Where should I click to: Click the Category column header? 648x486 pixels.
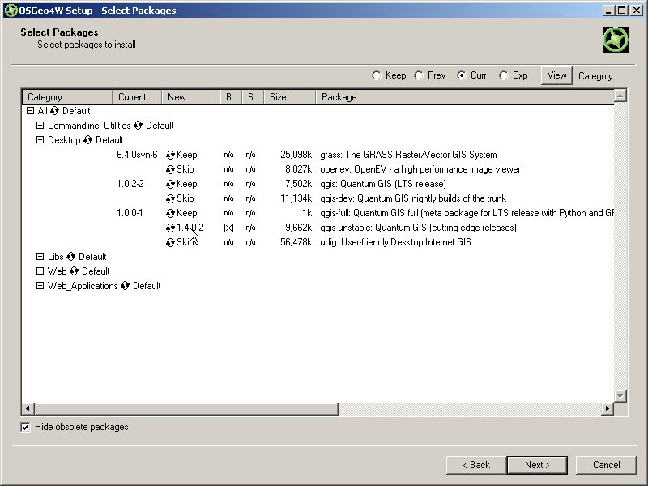[x=67, y=97]
